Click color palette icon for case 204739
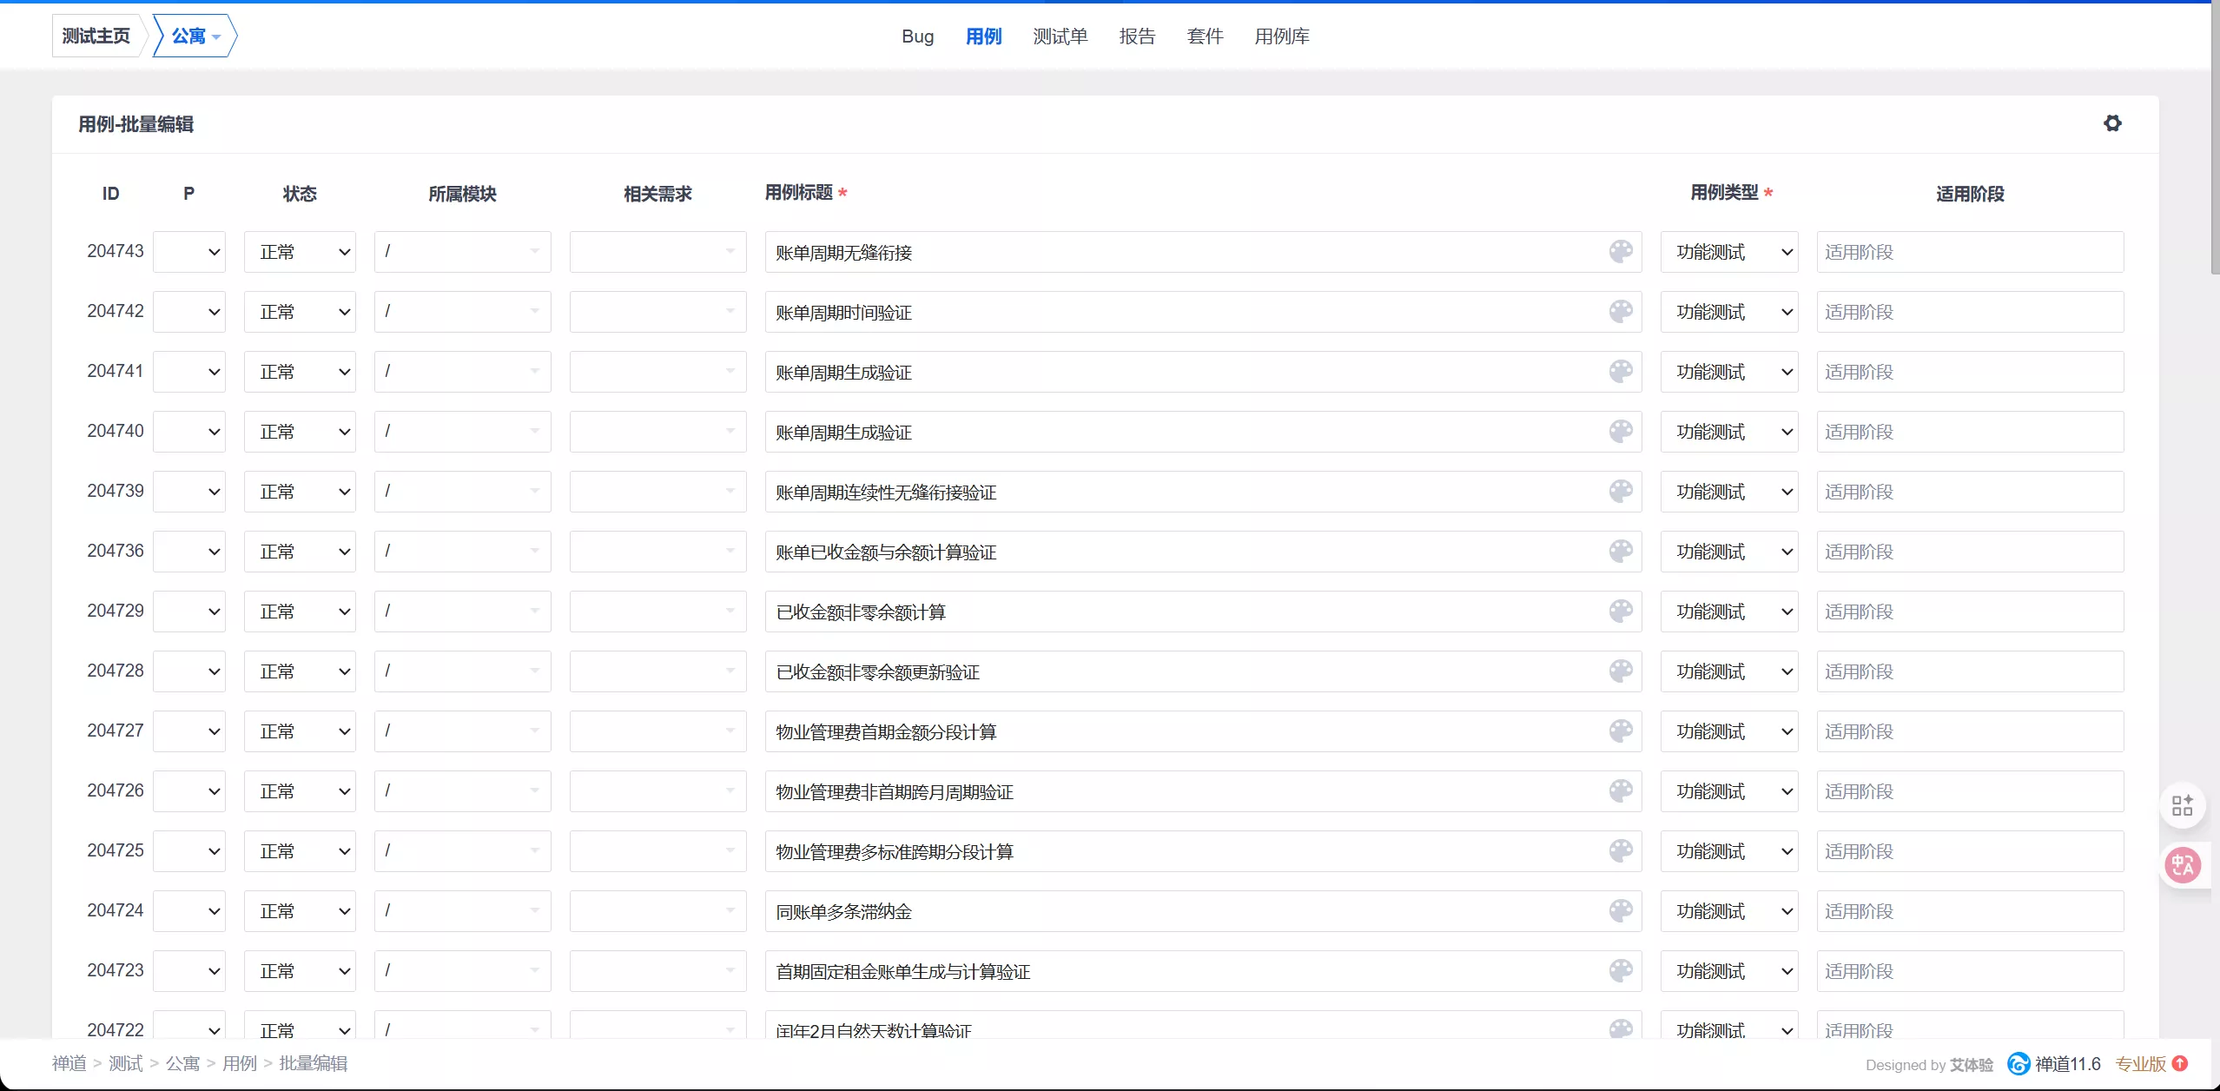 [1621, 492]
